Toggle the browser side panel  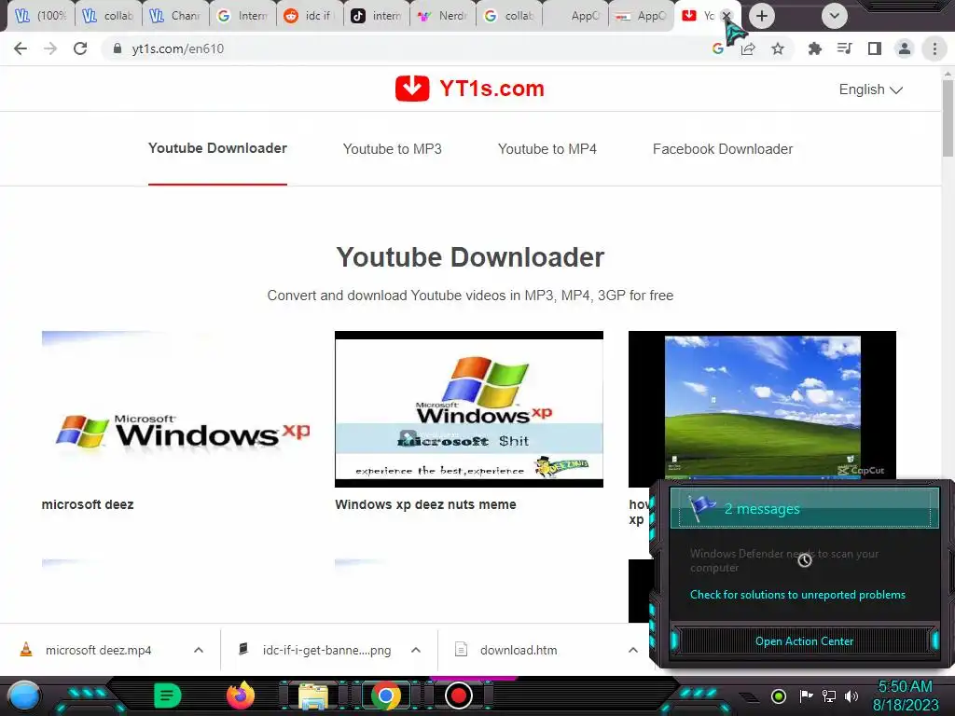875,48
